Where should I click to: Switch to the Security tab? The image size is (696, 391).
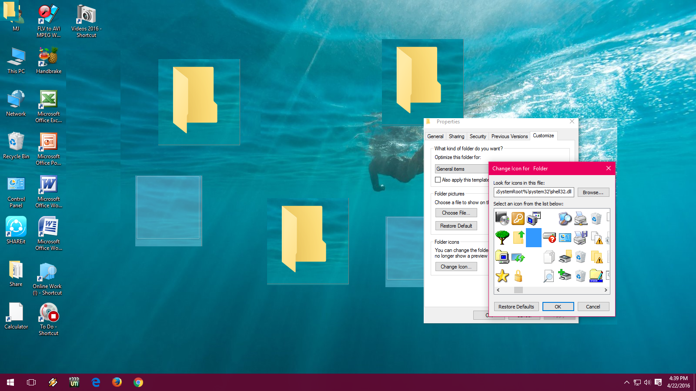pyautogui.click(x=478, y=136)
